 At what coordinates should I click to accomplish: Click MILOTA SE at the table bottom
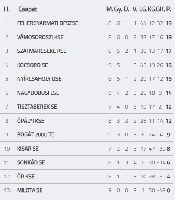pyautogui.click(x=30, y=190)
